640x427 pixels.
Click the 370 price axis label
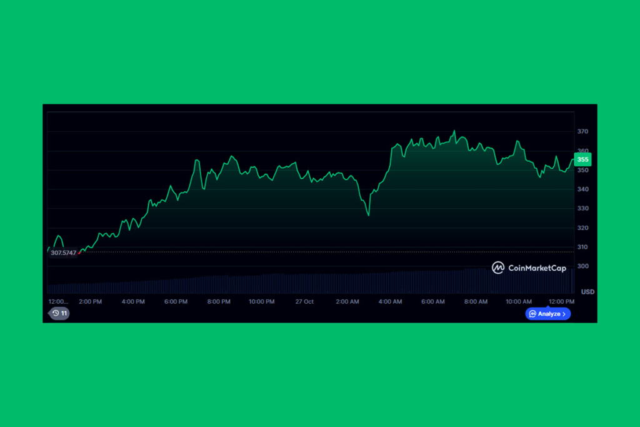tap(582, 132)
